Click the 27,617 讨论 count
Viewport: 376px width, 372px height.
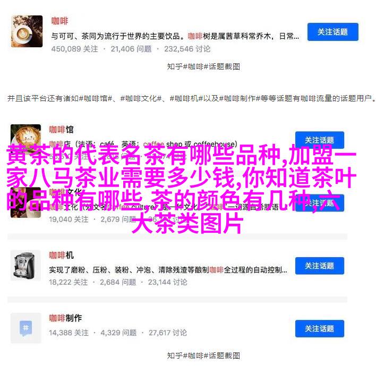click(x=168, y=333)
